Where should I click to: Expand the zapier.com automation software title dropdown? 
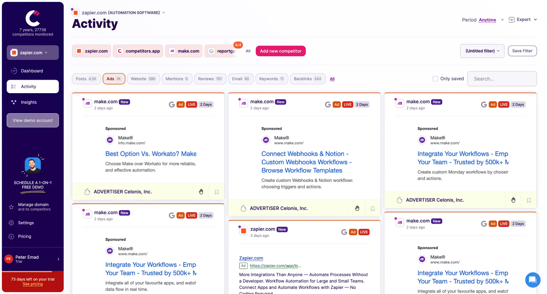click(x=163, y=13)
